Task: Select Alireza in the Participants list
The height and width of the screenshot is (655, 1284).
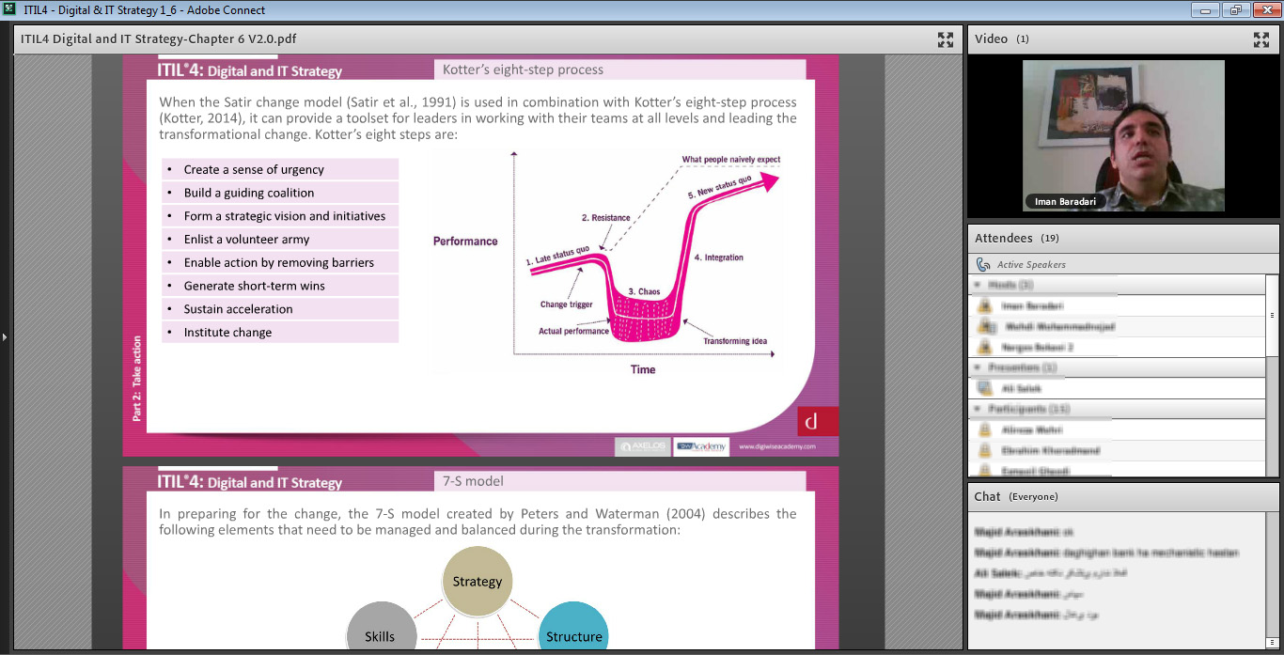Action: tap(1118, 429)
